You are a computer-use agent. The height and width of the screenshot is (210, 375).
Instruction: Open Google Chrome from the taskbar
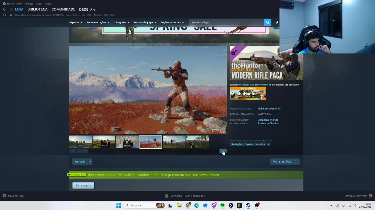click(x=188, y=205)
